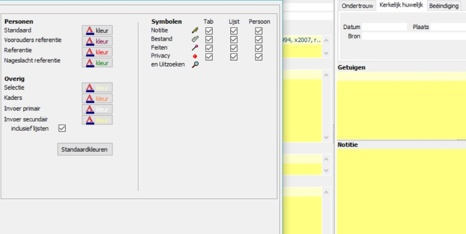Screen dimensions: 466x234
Task: Uncheck Privacy in the Persoon column
Action: coord(259,56)
